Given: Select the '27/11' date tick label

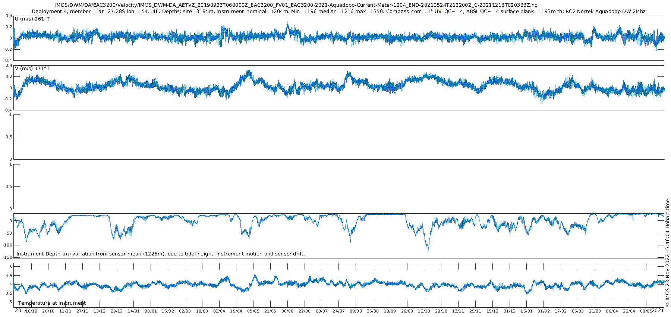Looking at the screenshot, I should (82, 311).
